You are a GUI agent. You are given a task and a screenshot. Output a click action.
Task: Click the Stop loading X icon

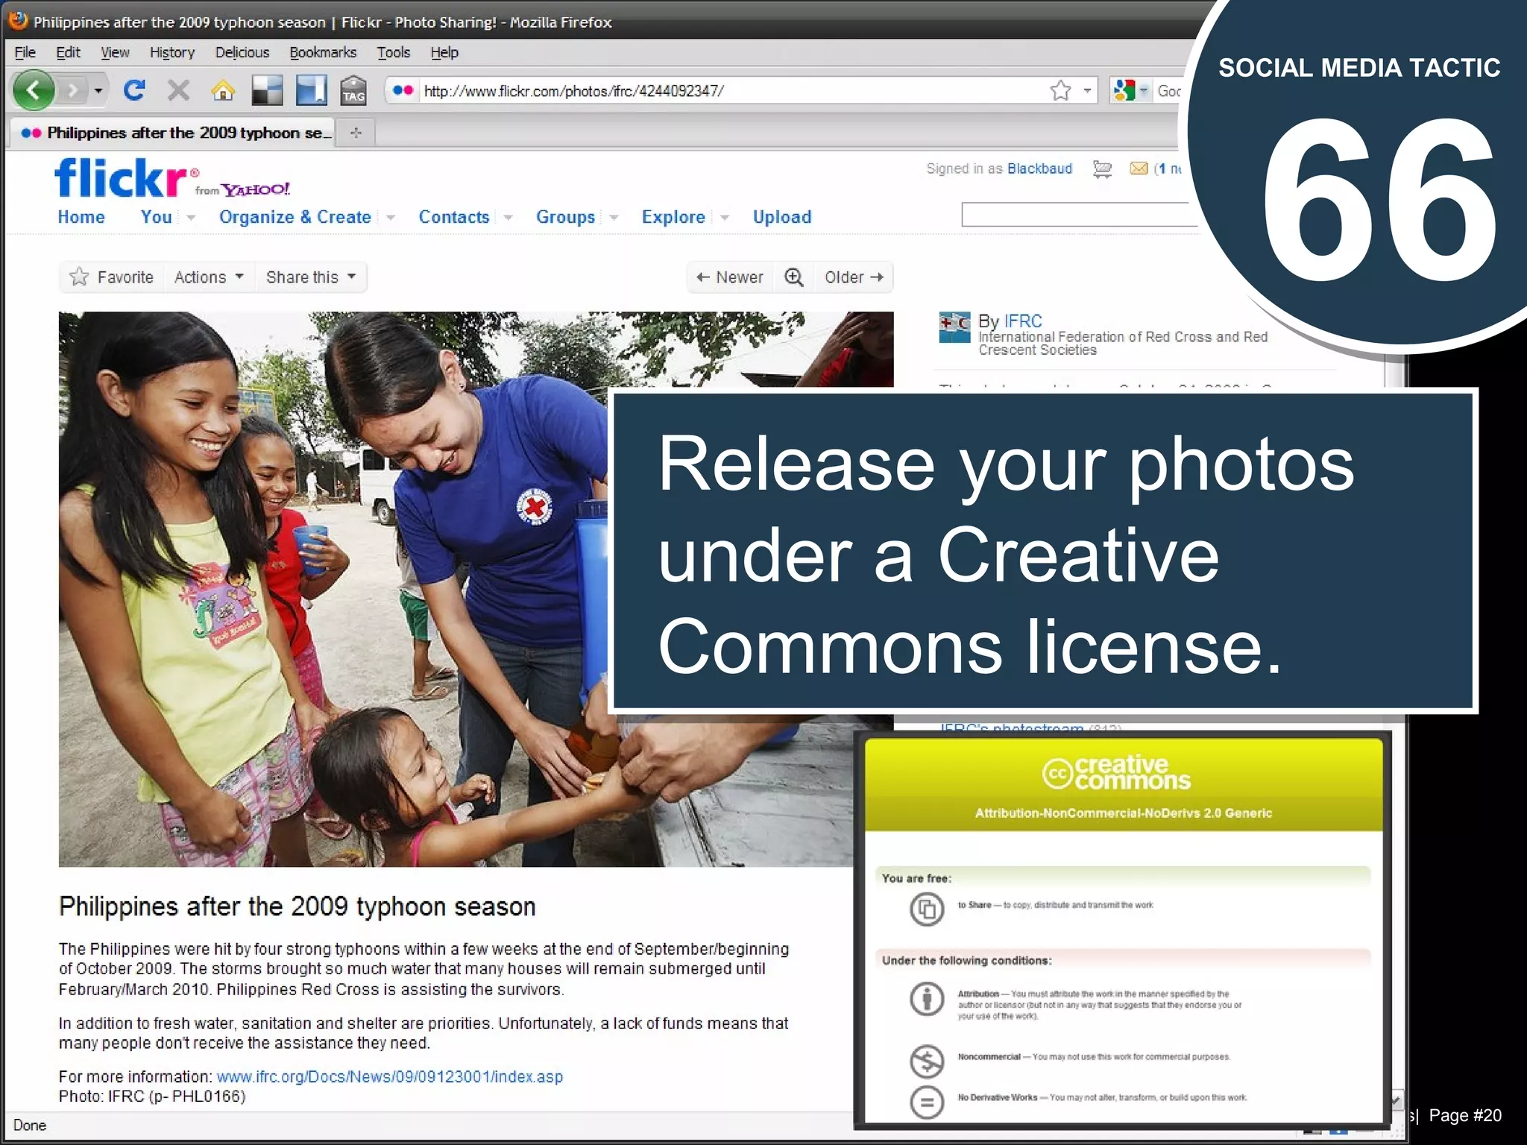pyautogui.click(x=178, y=91)
